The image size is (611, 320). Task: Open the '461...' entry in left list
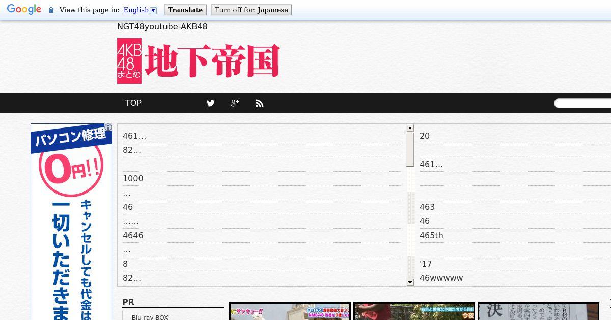click(x=134, y=136)
